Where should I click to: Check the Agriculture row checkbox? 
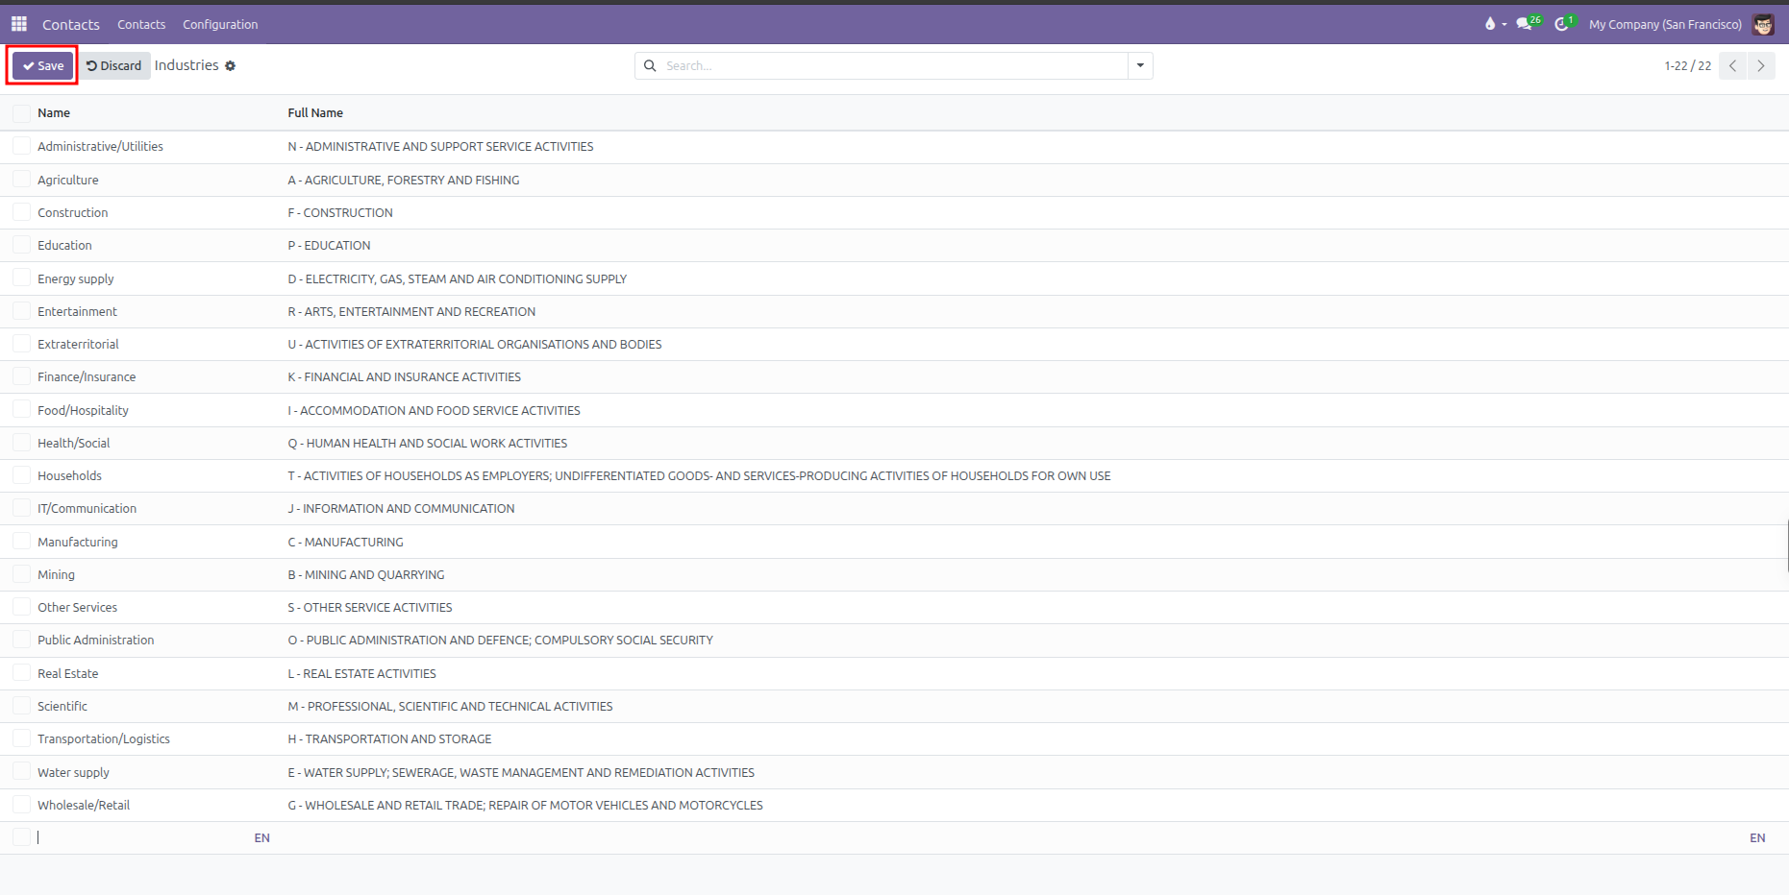(21, 180)
